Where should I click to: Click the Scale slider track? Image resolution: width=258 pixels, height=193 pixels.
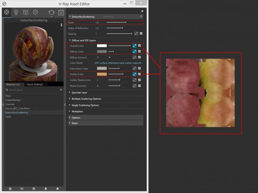124,22
